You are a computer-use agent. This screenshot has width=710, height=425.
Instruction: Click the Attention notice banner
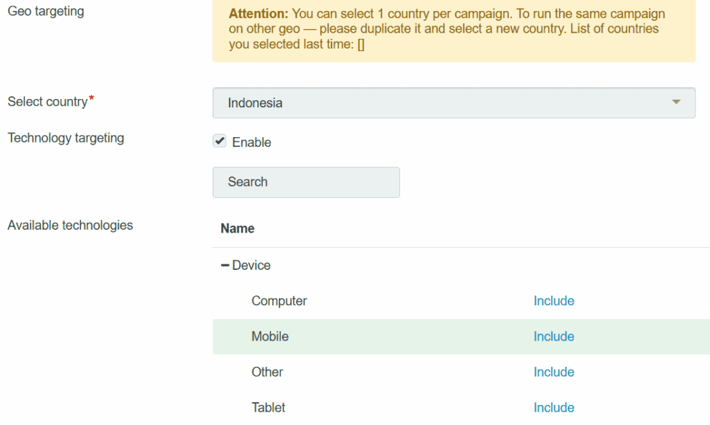pyautogui.click(x=453, y=30)
